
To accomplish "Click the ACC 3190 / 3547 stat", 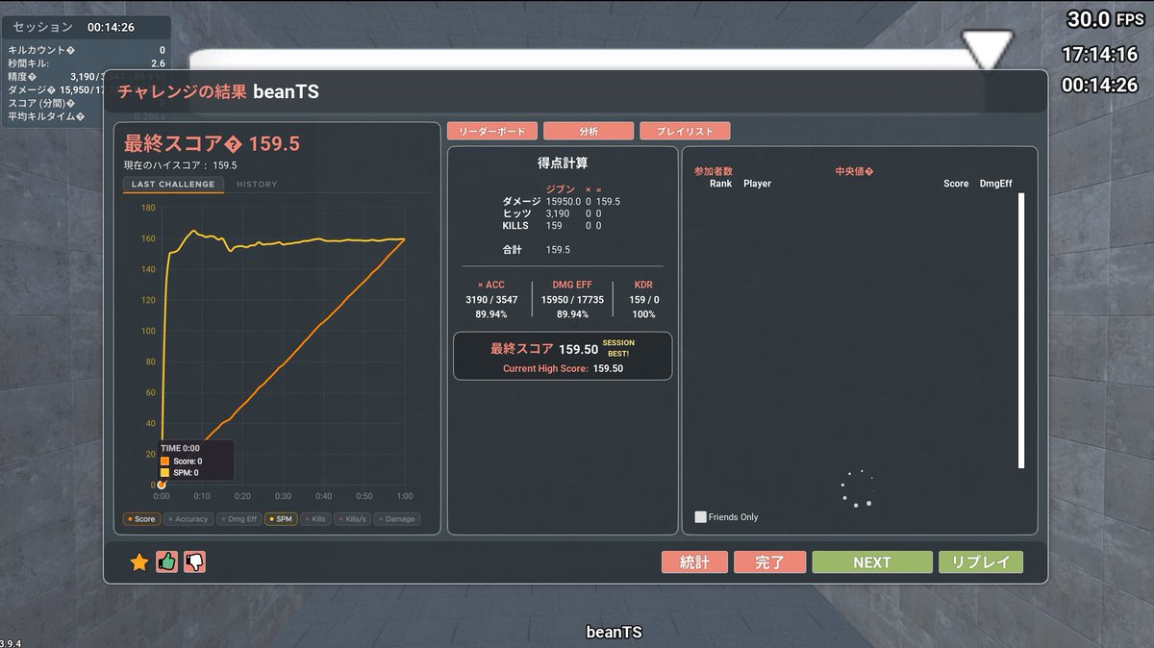I will 490,300.
